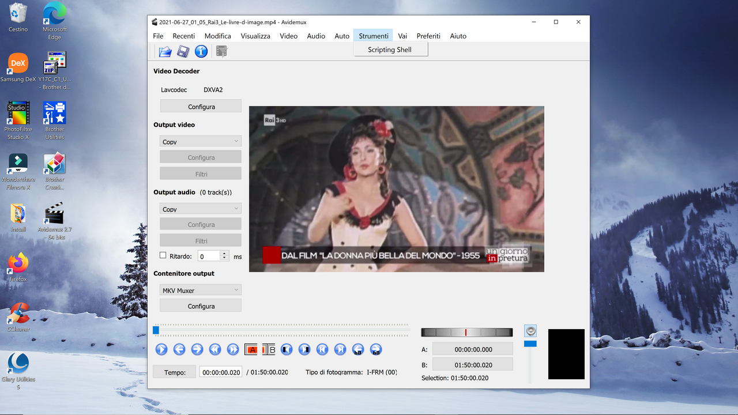Play the video with the play button
Screen dimensions: 738x415
coord(161,349)
